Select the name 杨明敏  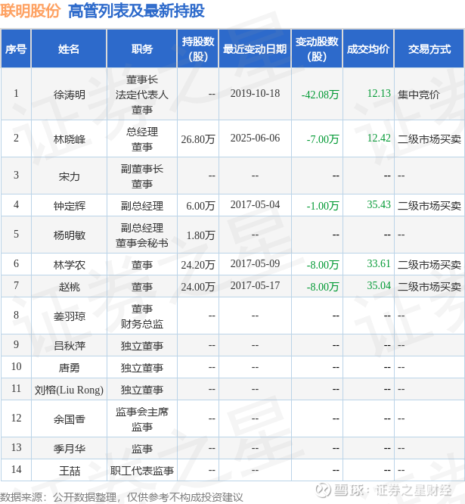click(x=70, y=235)
